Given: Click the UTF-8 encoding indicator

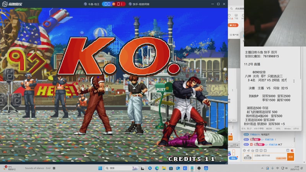Looking at the screenshot, I should click(x=296, y=129).
